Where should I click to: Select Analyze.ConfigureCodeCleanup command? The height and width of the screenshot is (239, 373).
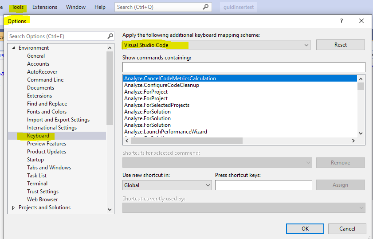[x=240, y=85]
